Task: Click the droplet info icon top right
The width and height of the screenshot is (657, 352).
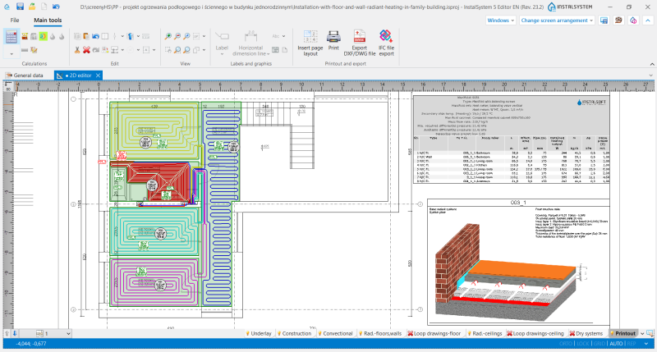Action: [x=633, y=20]
